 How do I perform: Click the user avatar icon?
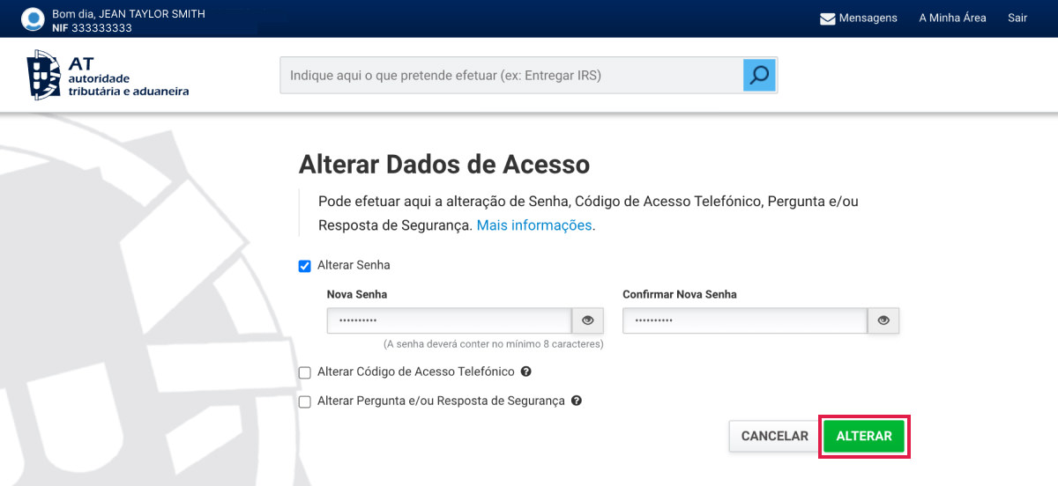(x=34, y=18)
